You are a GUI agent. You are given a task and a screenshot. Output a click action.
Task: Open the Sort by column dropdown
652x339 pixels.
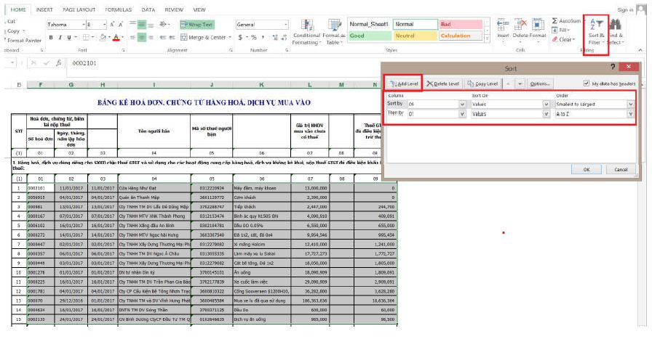(462, 104)
